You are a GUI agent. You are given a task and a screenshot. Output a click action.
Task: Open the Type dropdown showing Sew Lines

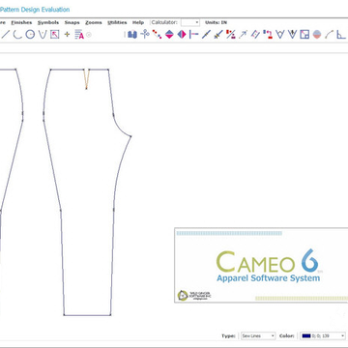[258, 335]
